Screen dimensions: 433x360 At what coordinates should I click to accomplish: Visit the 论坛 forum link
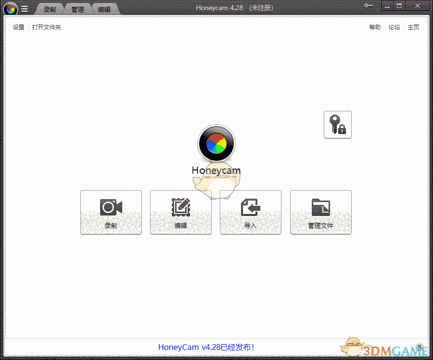tap(394, 27)
